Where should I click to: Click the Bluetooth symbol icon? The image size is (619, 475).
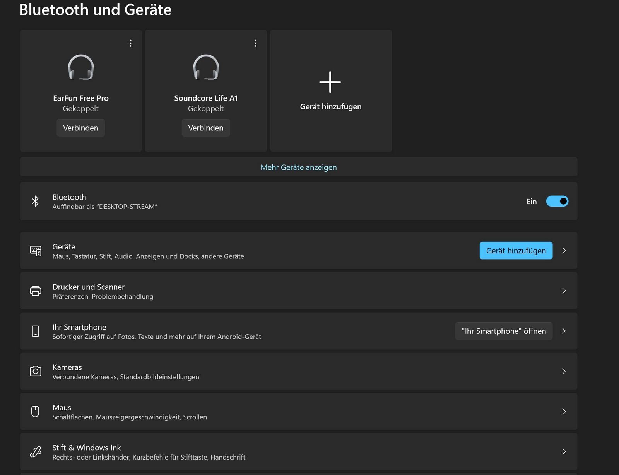click(x=35, y=201)
